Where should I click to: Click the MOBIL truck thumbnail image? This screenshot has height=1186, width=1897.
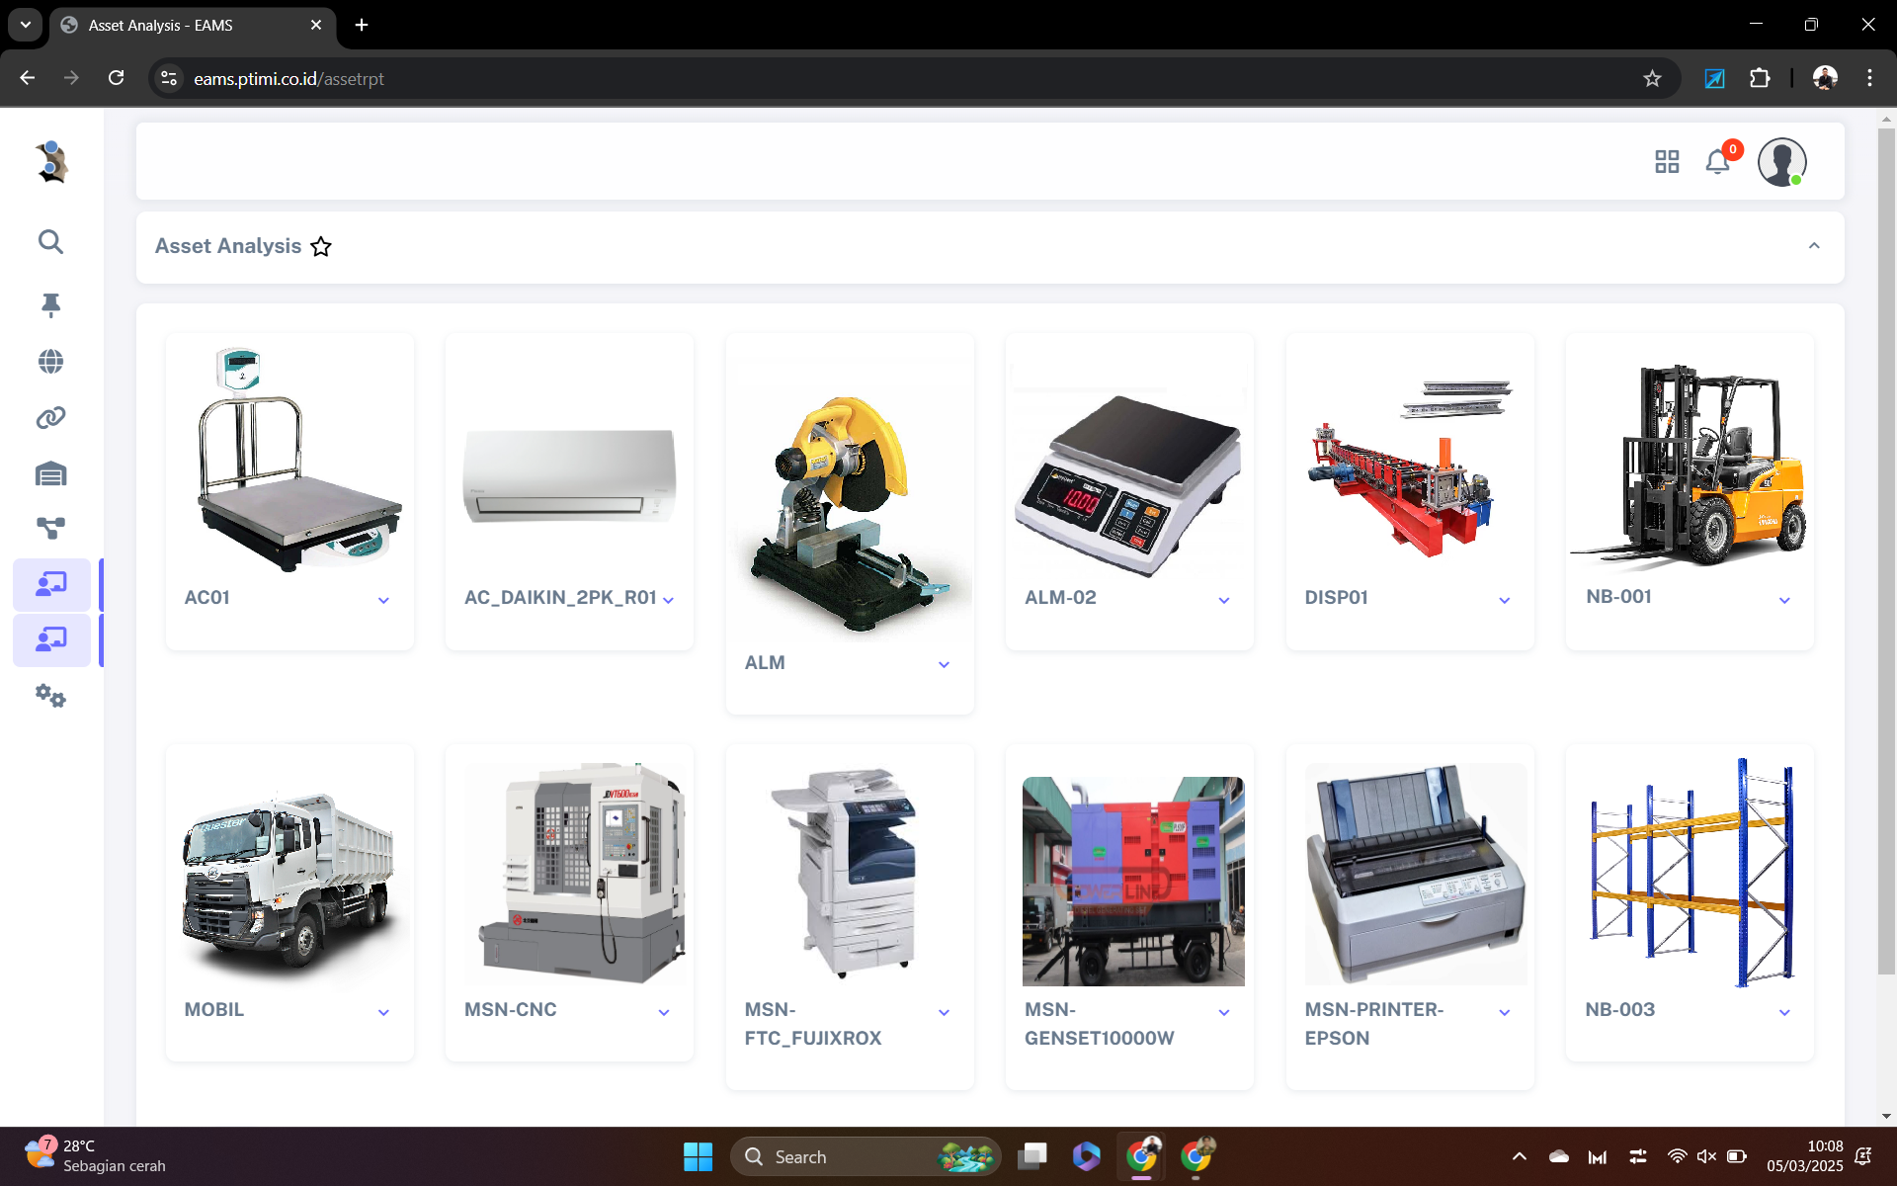click(289, 880)
